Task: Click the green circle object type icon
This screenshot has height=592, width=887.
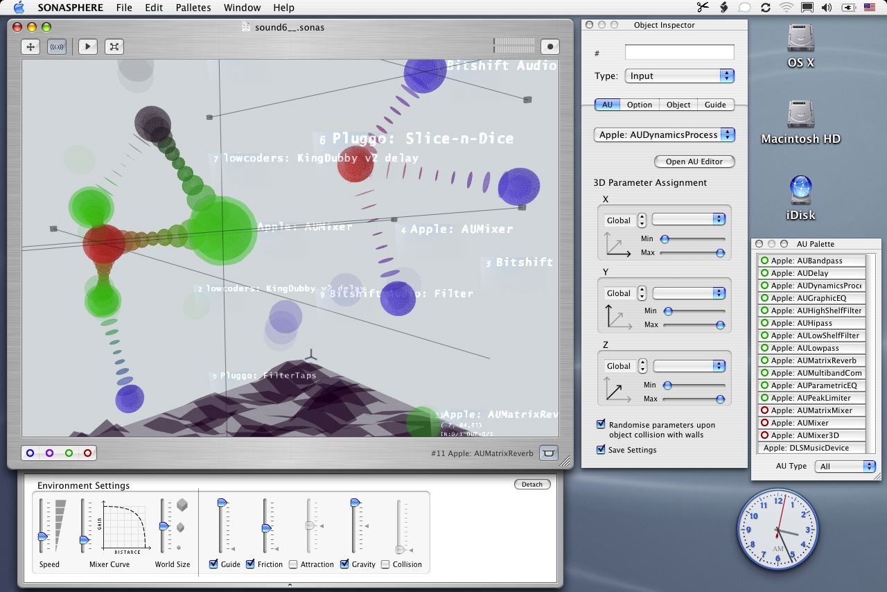Action: pos(69,453)
